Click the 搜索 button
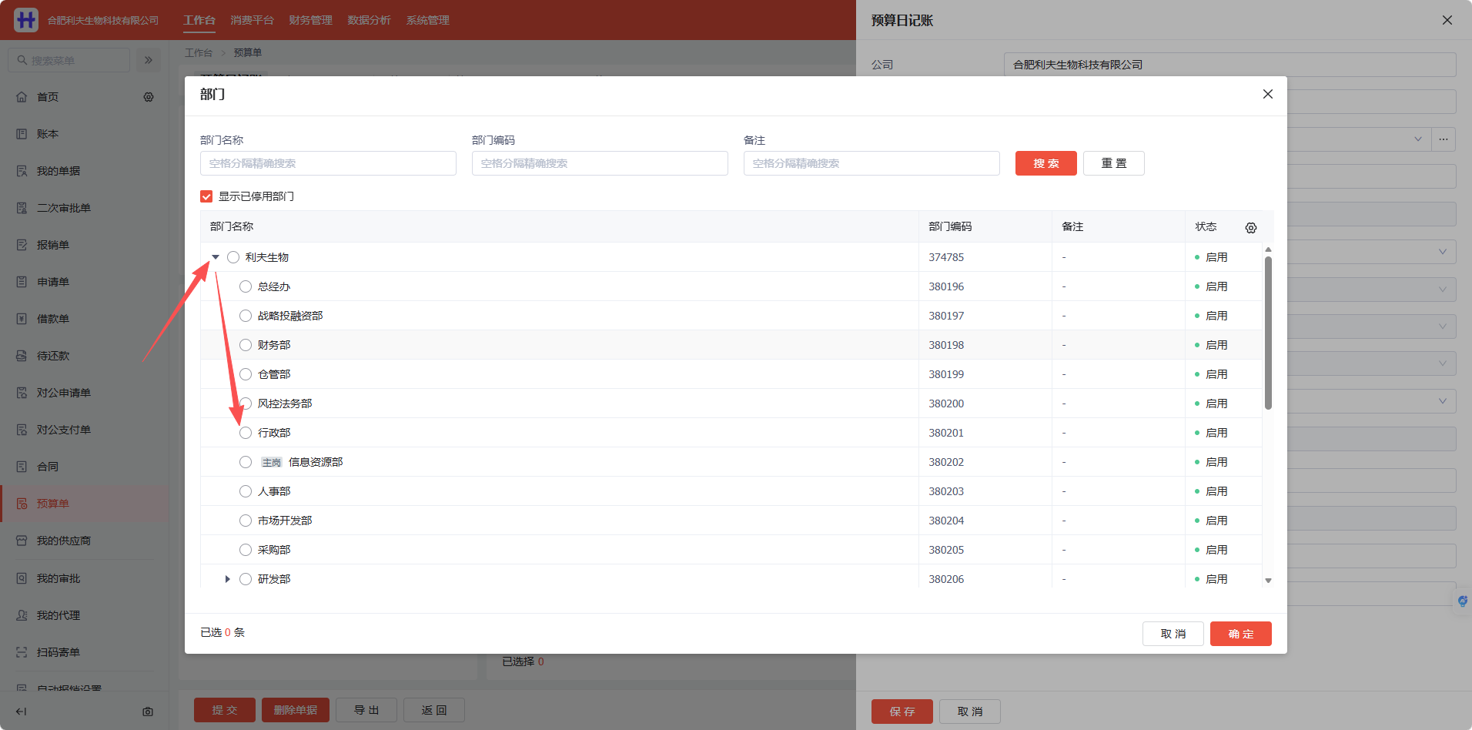The width and height of the screenshot is (1472, 730). pos(1046,163)
